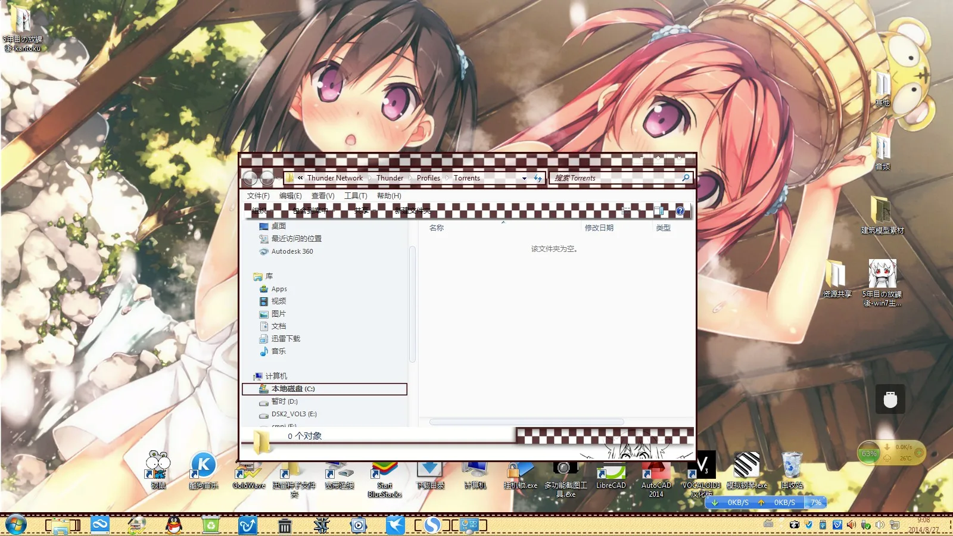Select 本地磁盘 (C:) drive
The image size is (953, 536).
pyautogui.click(x=325, y=389)
